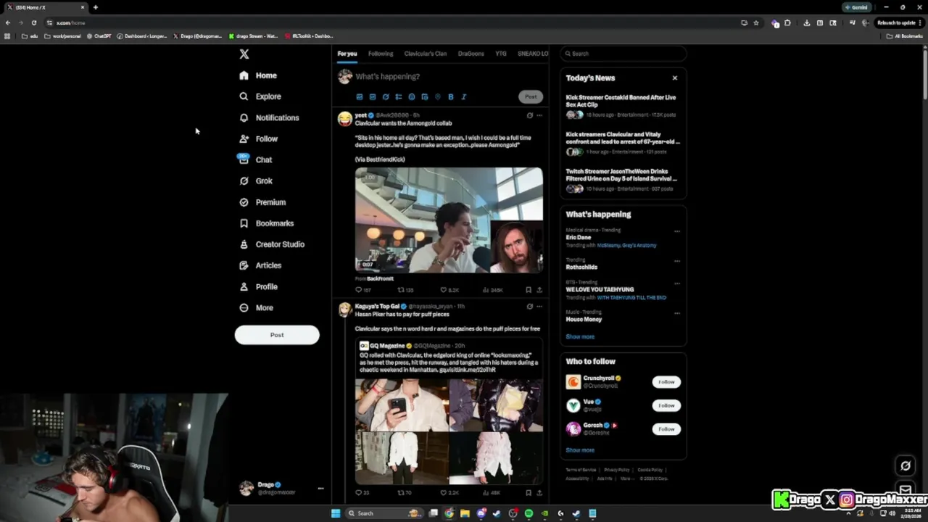Follow the Crunchyroll account

coord(666,382)
